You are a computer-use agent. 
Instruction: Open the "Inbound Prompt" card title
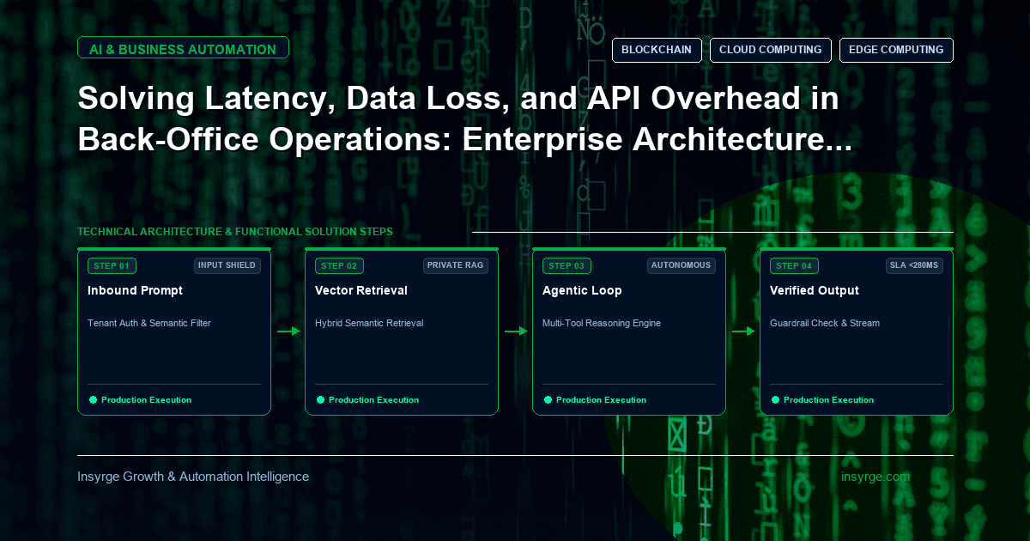135,290
